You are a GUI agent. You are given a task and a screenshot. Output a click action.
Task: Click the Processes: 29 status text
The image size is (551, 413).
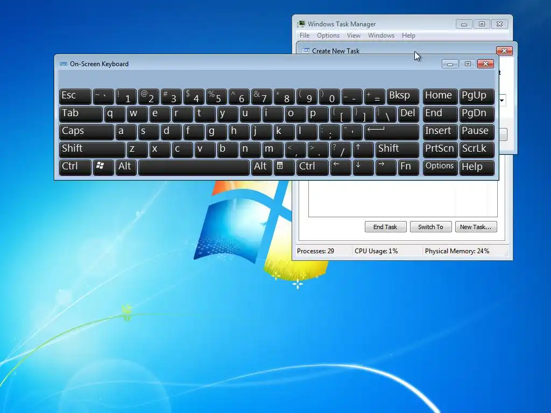(315, 251)
